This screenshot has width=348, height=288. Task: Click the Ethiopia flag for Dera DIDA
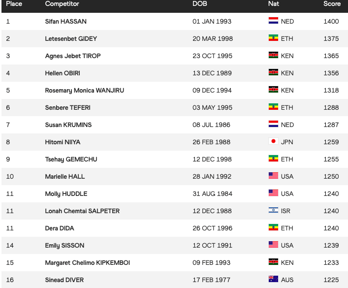273,228
